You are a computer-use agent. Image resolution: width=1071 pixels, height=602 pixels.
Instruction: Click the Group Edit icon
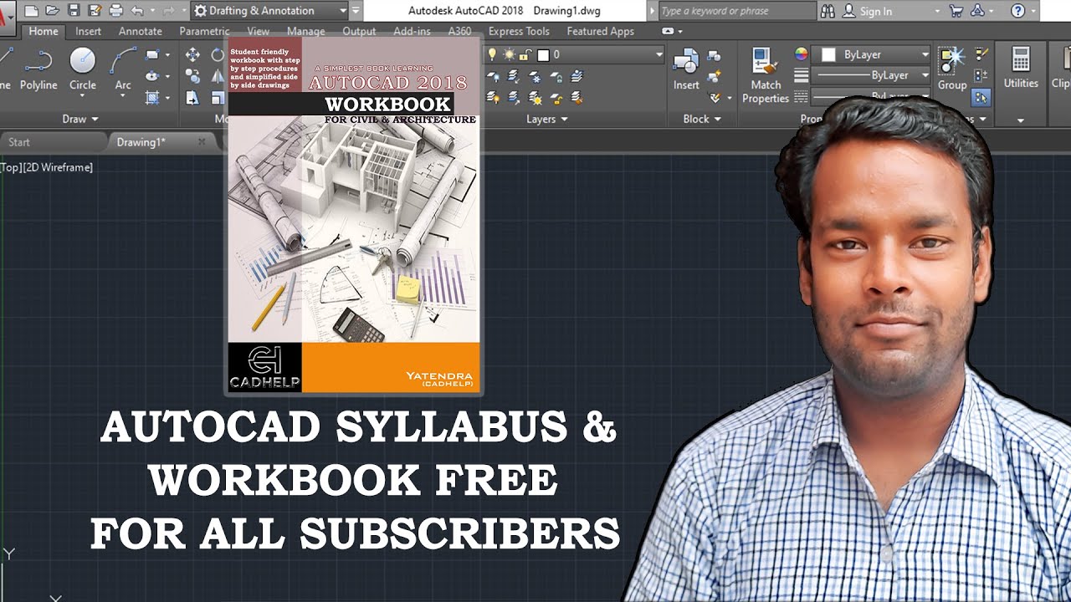[x=982, y=76]
